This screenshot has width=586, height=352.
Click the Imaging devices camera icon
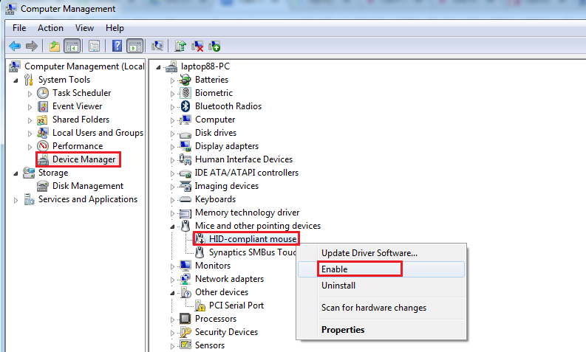185,186
